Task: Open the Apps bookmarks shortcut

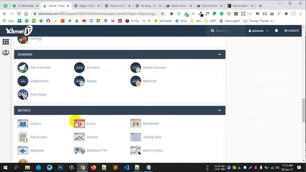Action: (9, 21)
